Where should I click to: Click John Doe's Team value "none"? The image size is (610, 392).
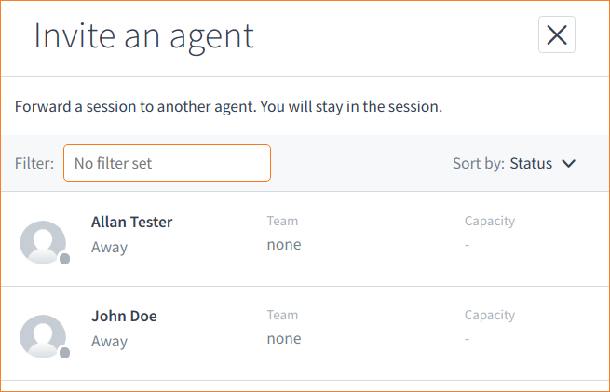(284, 338)
